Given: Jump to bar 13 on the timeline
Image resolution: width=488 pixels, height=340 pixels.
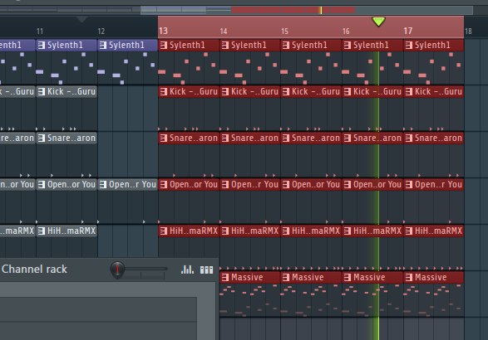Looking at the screenshot, I should [164, 31].
